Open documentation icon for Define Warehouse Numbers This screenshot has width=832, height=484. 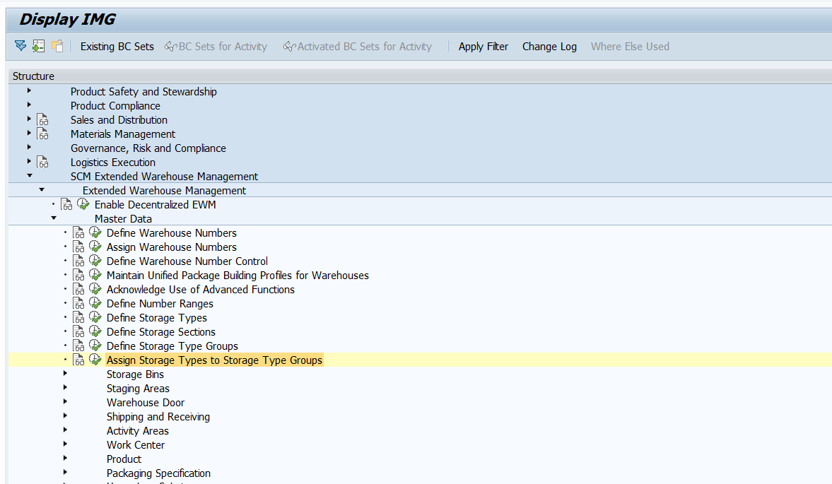click(78, 232)
